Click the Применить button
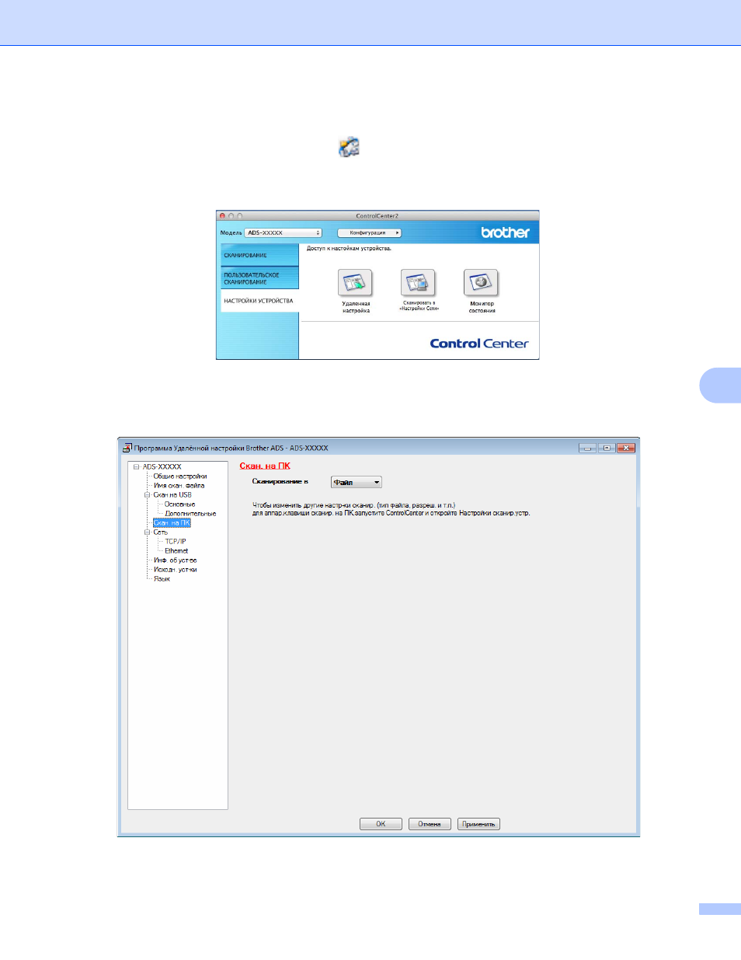Screen dimensions: 741x960 point(478,824)
